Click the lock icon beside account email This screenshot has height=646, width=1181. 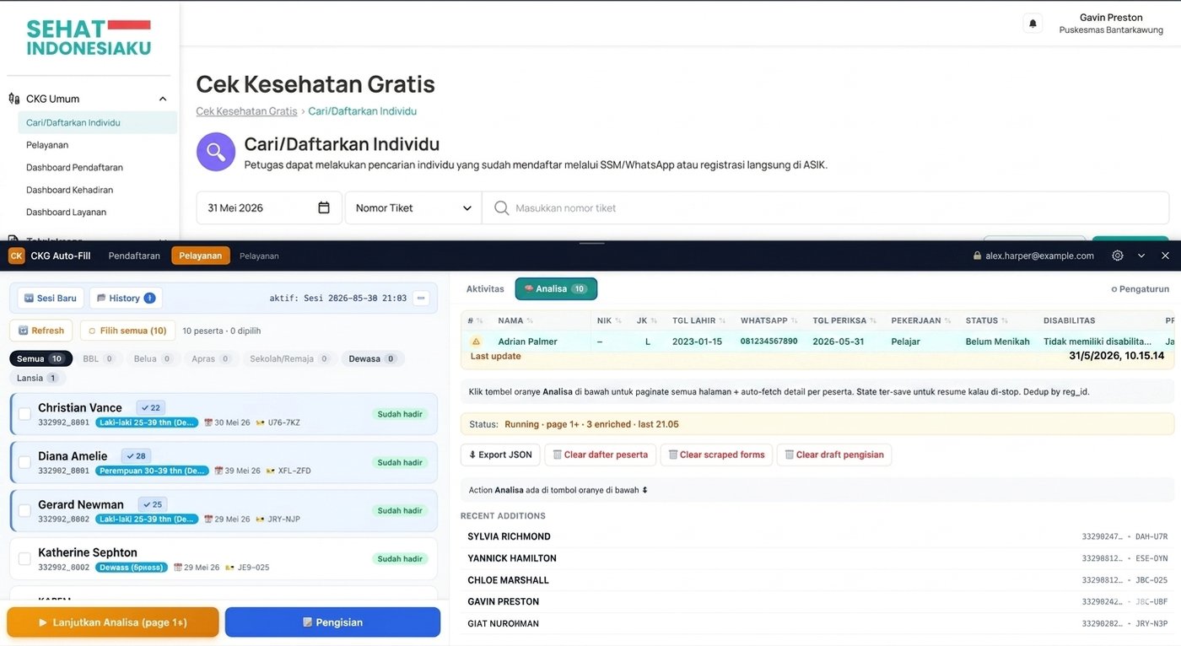click(x=977, y=256)
